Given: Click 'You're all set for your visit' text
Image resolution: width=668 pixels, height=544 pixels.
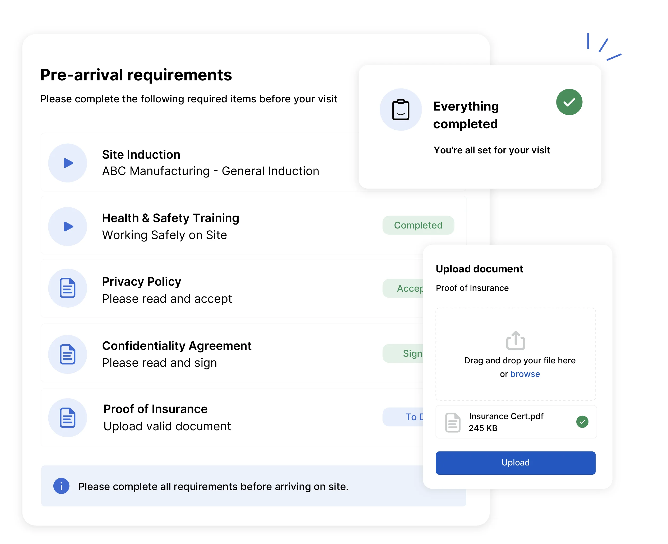Looking at the screenshot, I should (x=492, y=150).
